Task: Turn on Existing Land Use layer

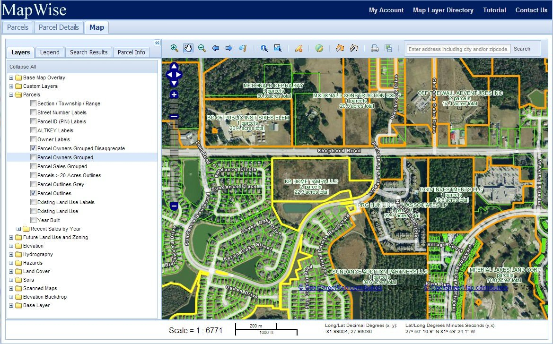Action: tap(34, 211)
